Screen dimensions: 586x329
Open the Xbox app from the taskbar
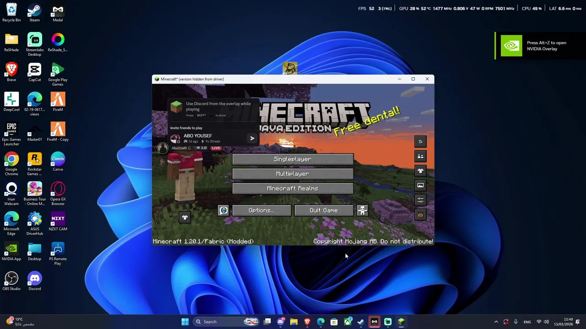pos(348,322)
